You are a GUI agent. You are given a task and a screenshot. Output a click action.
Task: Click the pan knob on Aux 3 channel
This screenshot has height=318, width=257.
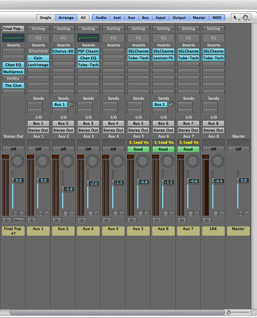point(93,161)
